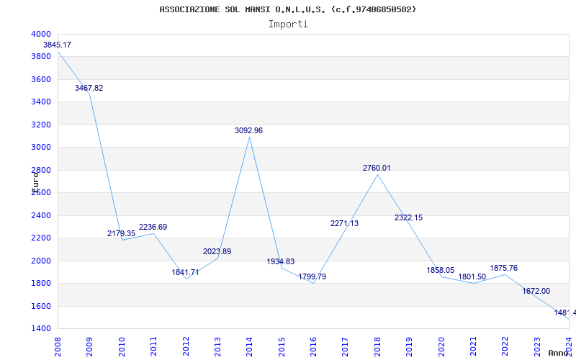
Task: Select data label 2271.13
Action: (x=345, y=223)
